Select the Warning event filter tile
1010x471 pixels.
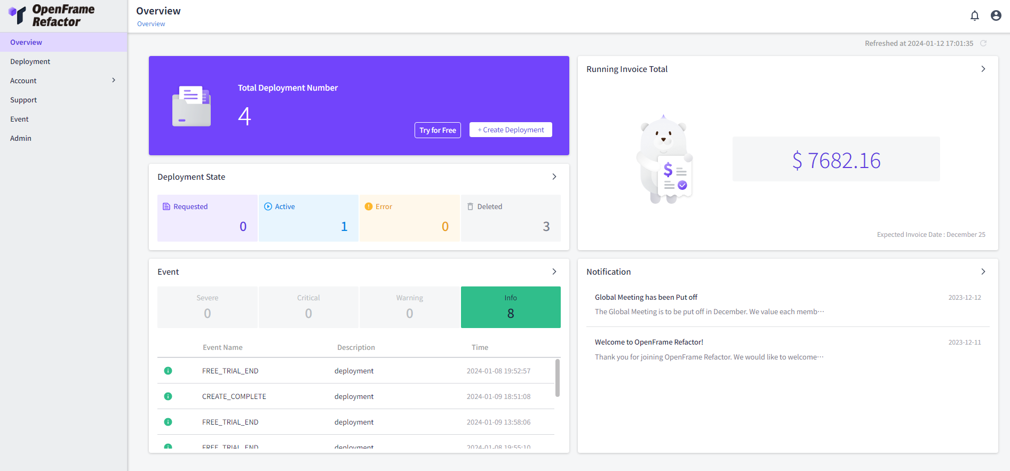(x=409, y=307)
